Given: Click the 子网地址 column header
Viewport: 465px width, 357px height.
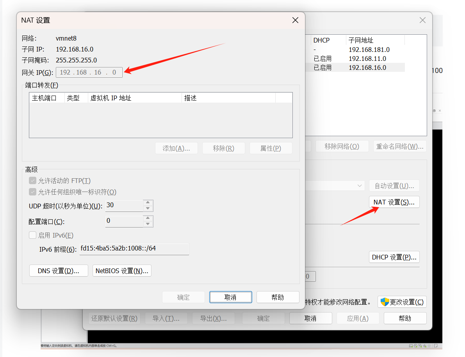Looking at the screenshot, I should point(375,40).
